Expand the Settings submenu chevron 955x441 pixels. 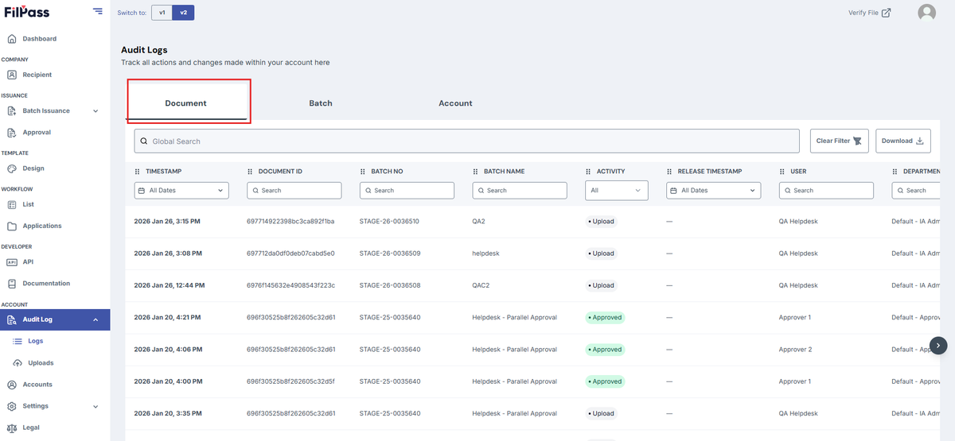(96, 406)
